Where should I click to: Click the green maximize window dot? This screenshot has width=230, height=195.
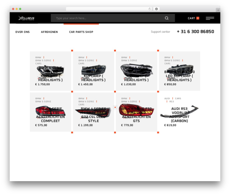pyautogui.click(x=20, y=9)
